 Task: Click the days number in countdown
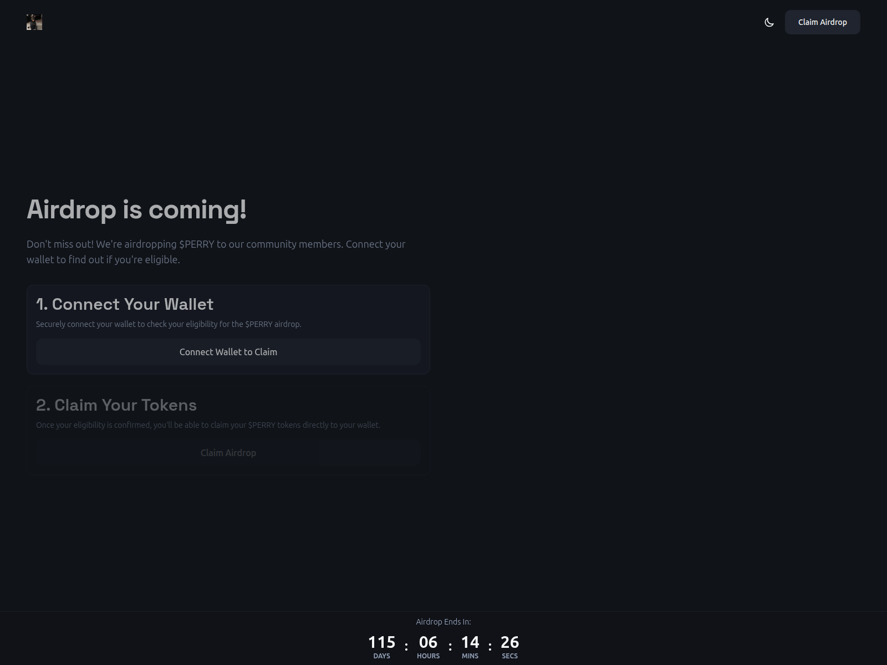coord(381,642)
